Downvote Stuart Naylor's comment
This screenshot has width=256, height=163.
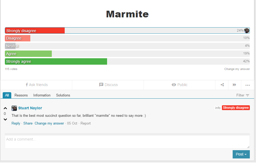pos(5,120)
